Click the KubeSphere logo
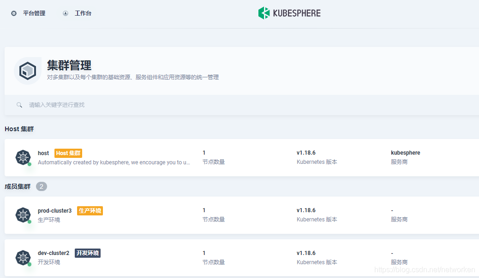This screenshot has width=479, height=278. 289,13
